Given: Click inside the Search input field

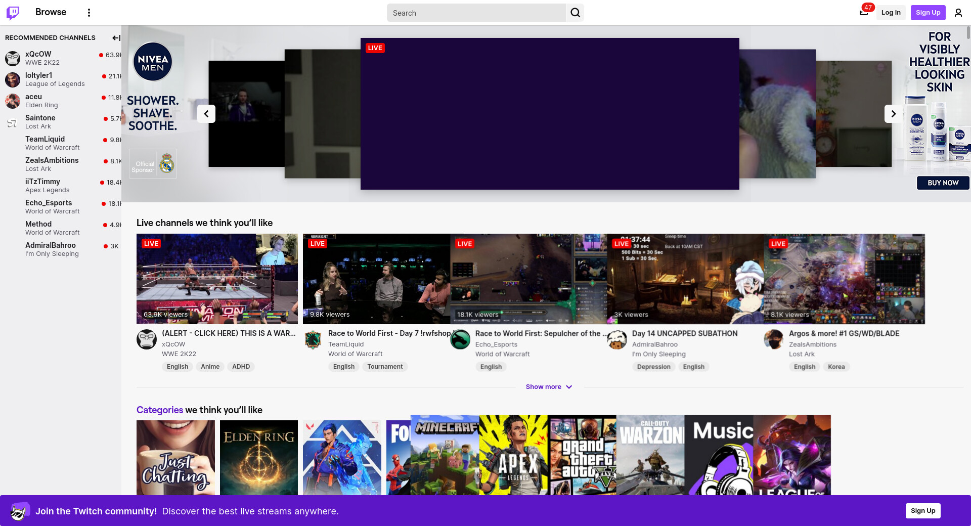Looking at the screenshot, I should (476, 13).
